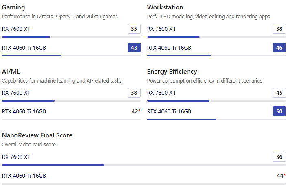Click RTX 4060 Ti 16GB Final Score empty bar
The image size is (288, 189).
coord(144,184)
